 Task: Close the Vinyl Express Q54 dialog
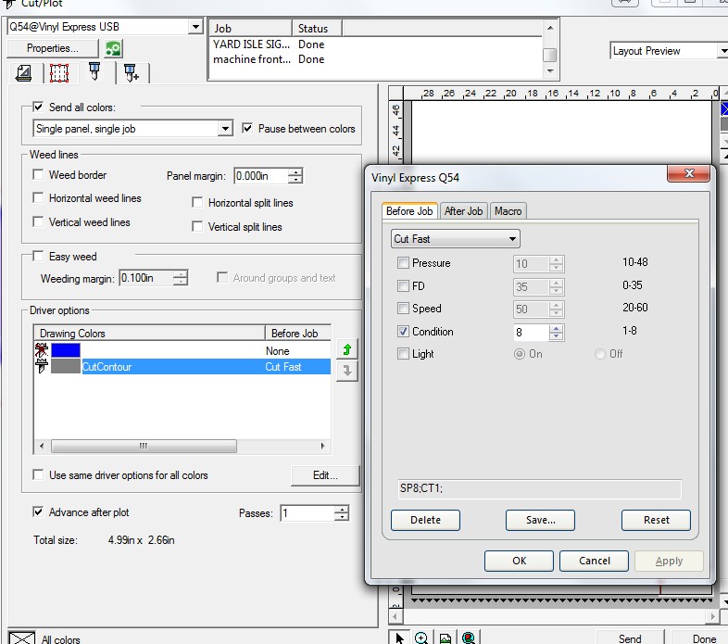(688, 173)
